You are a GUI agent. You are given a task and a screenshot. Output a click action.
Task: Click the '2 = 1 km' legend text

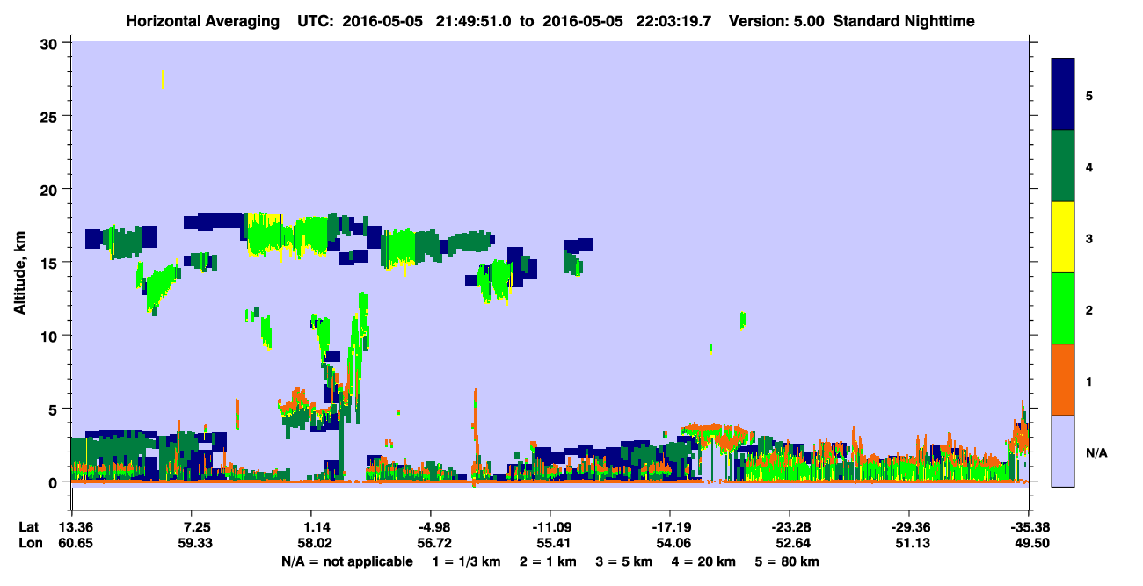(x=547, y=561)
